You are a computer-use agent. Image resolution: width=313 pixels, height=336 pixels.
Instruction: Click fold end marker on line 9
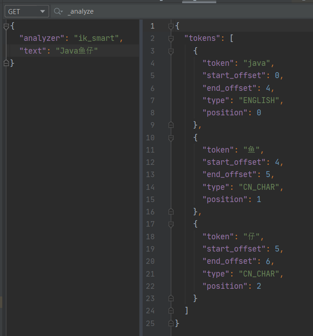[x=171, y=125]
